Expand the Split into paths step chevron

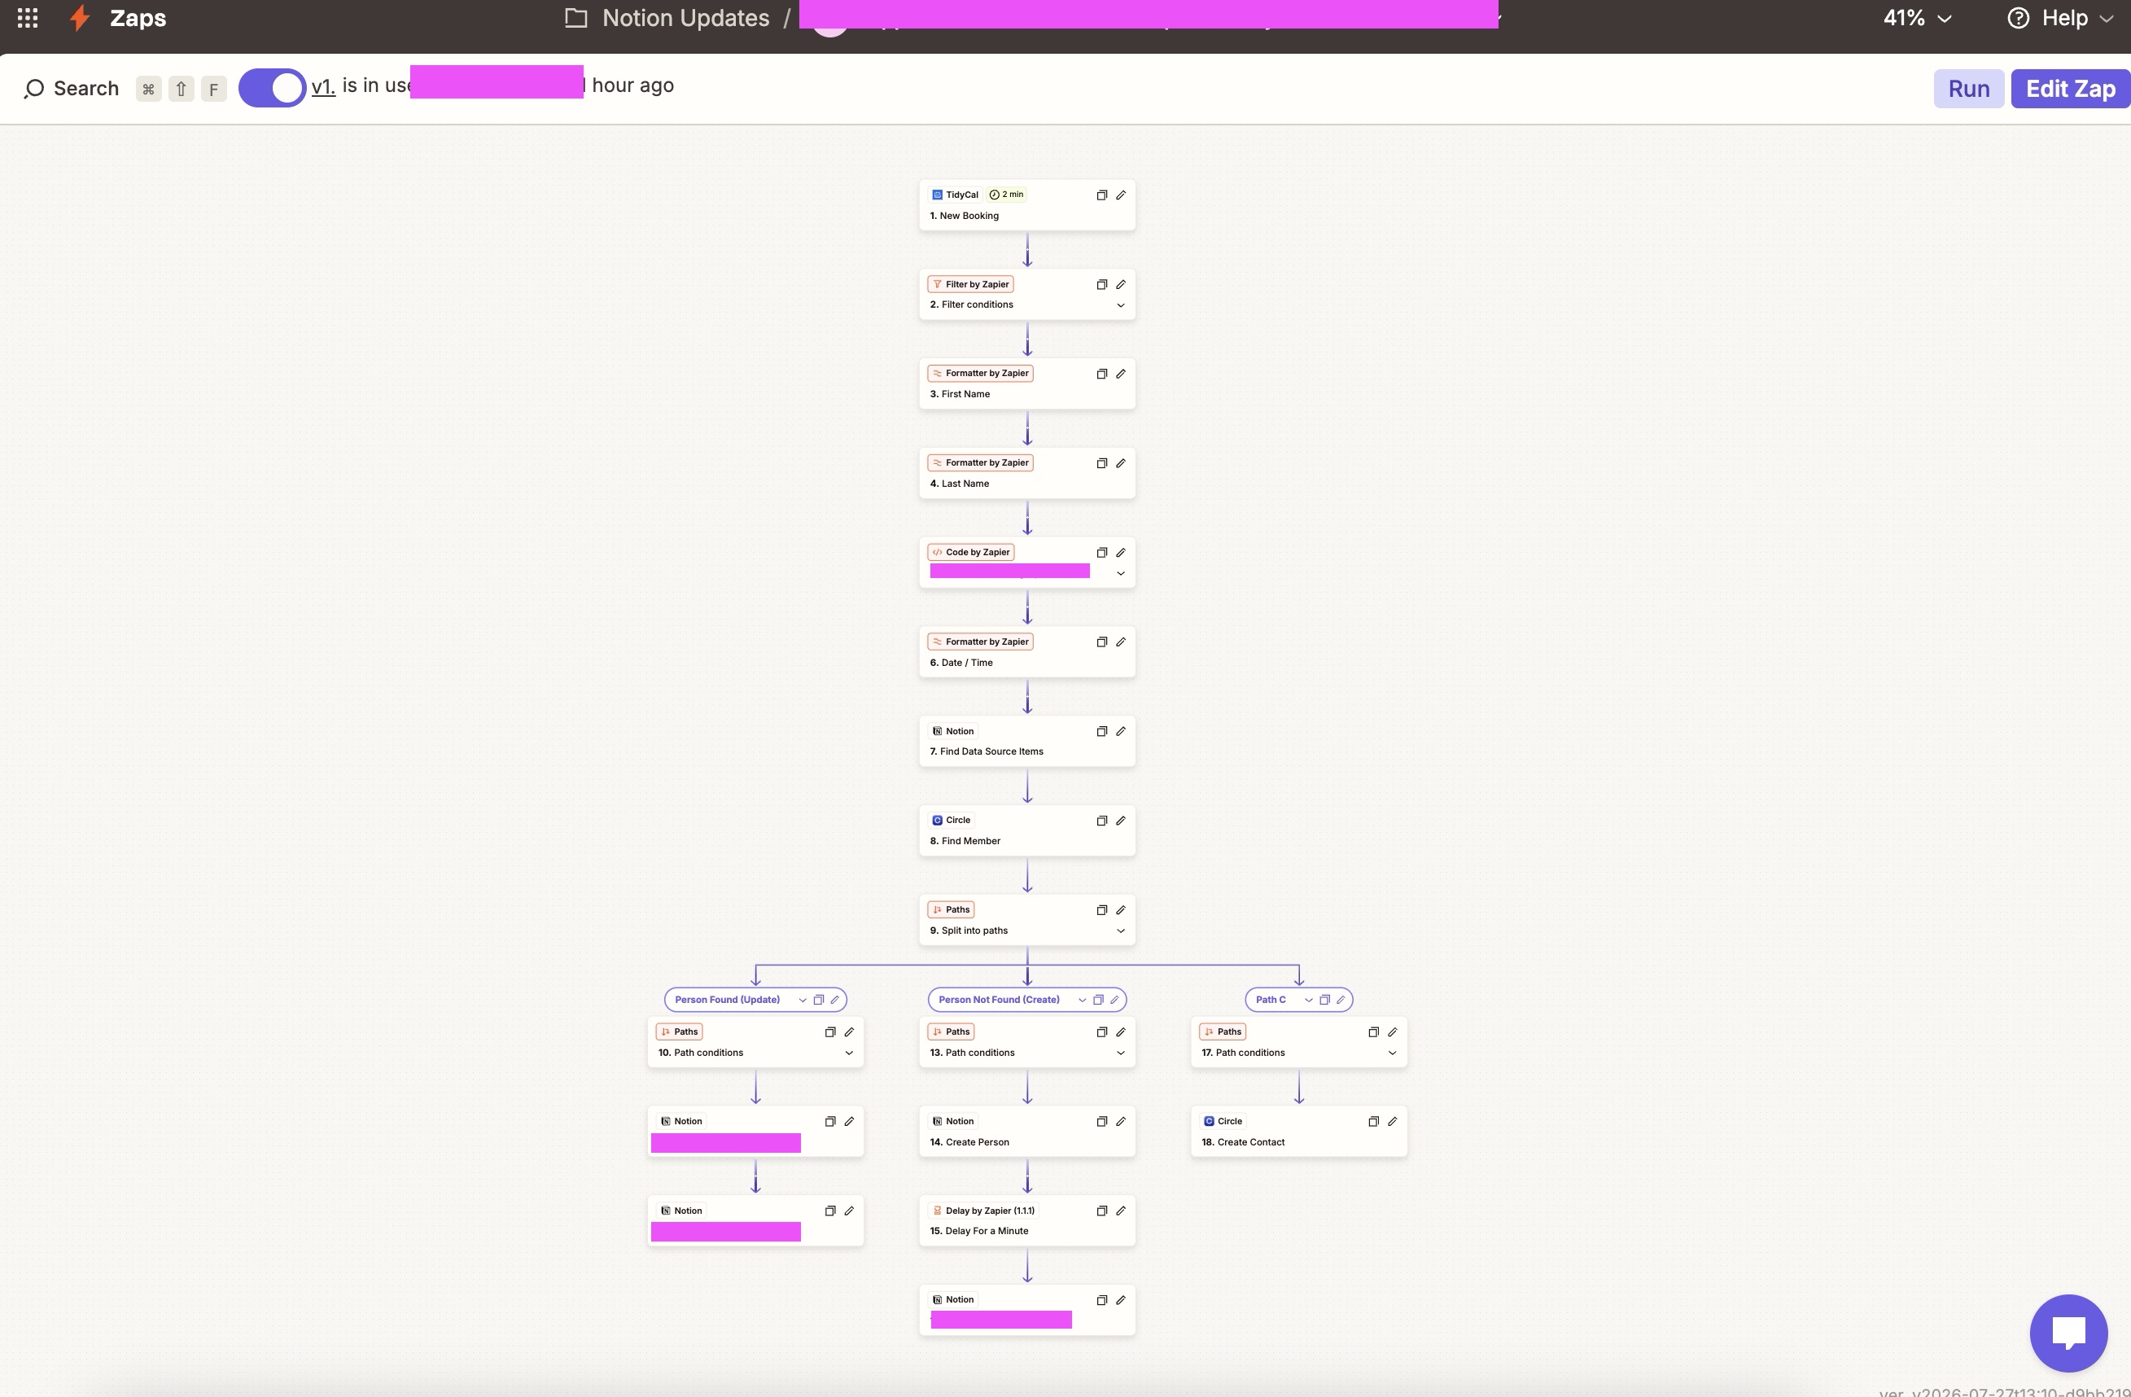[1120, 931]
